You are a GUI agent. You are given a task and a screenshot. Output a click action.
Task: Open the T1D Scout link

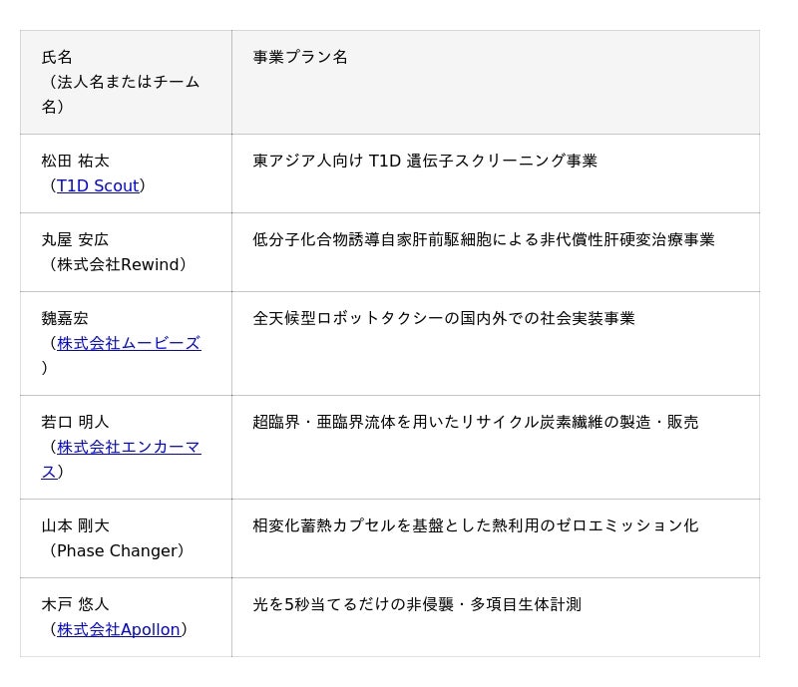coord(98,185)
